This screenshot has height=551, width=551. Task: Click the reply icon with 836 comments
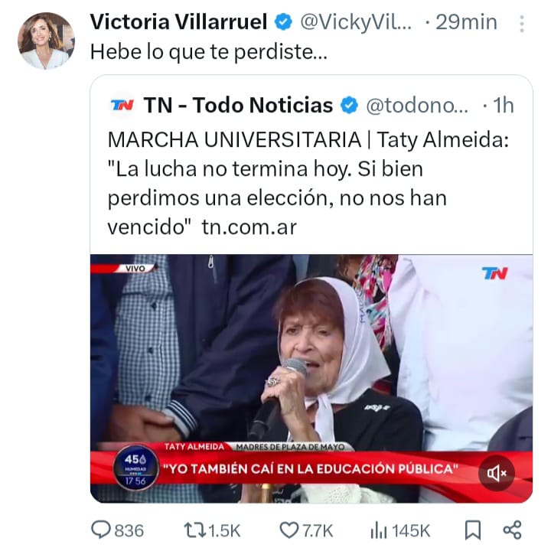pos(102,530)
